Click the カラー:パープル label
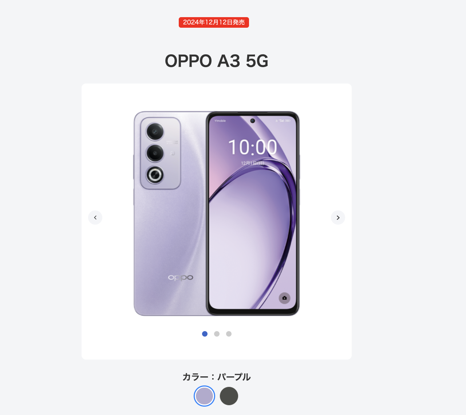This screenshot has width=466, height=415. (217, 377)
